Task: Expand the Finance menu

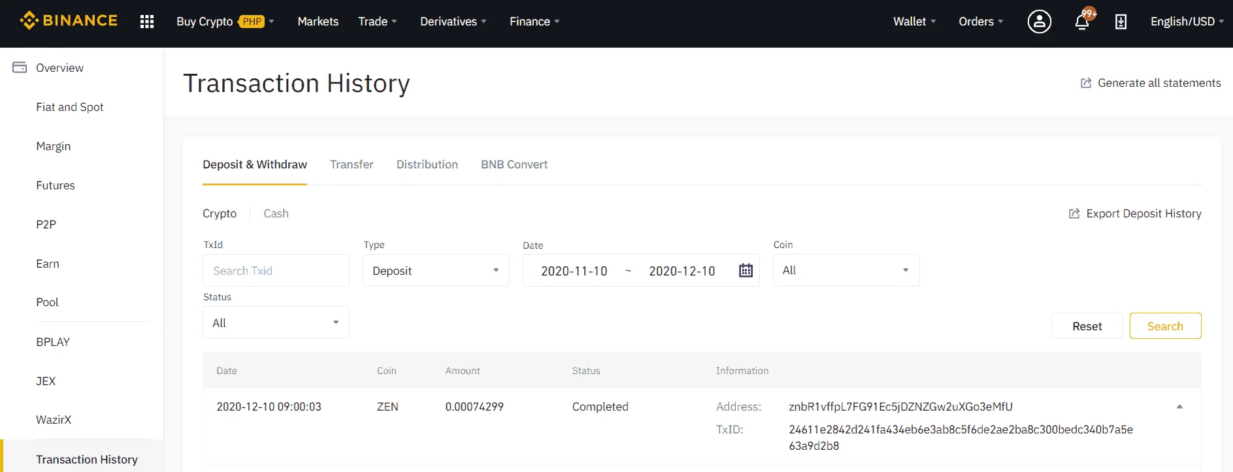Action: click(x=534, y=22)
